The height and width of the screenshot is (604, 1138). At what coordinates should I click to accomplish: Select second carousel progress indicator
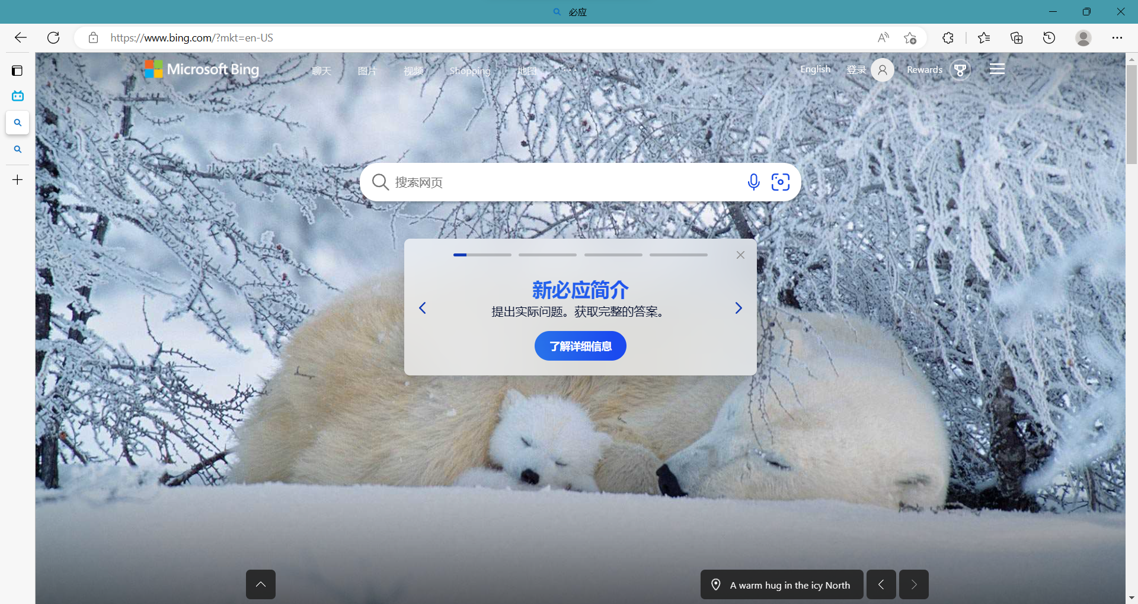pos(548,255)
